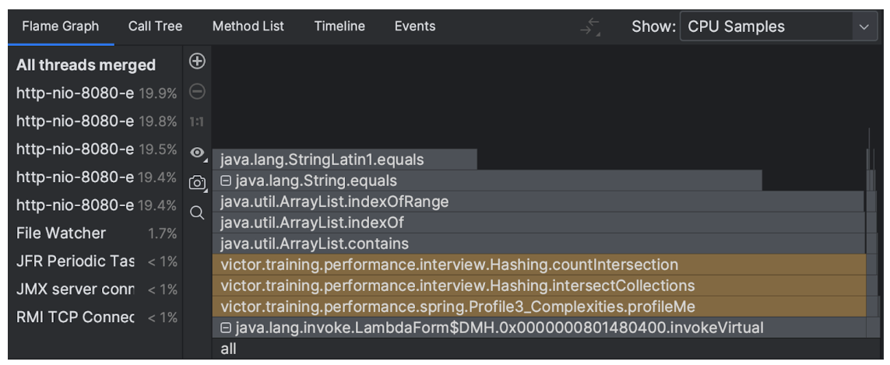Click the Hashing.countIntersection frame
890x365 pixels.
449,265
